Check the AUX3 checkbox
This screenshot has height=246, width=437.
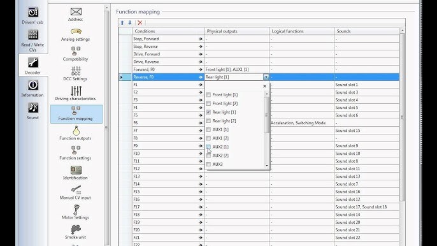click(x=208, y=164)
